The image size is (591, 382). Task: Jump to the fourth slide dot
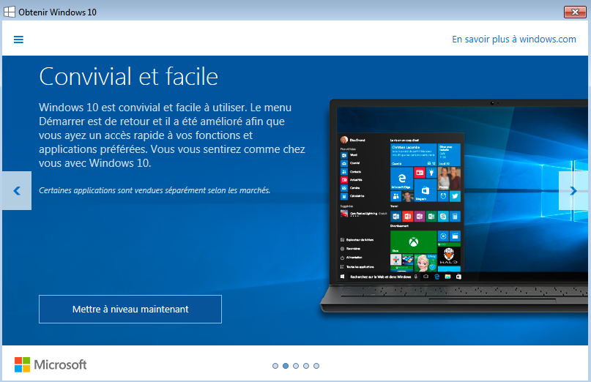click(306, 366)
